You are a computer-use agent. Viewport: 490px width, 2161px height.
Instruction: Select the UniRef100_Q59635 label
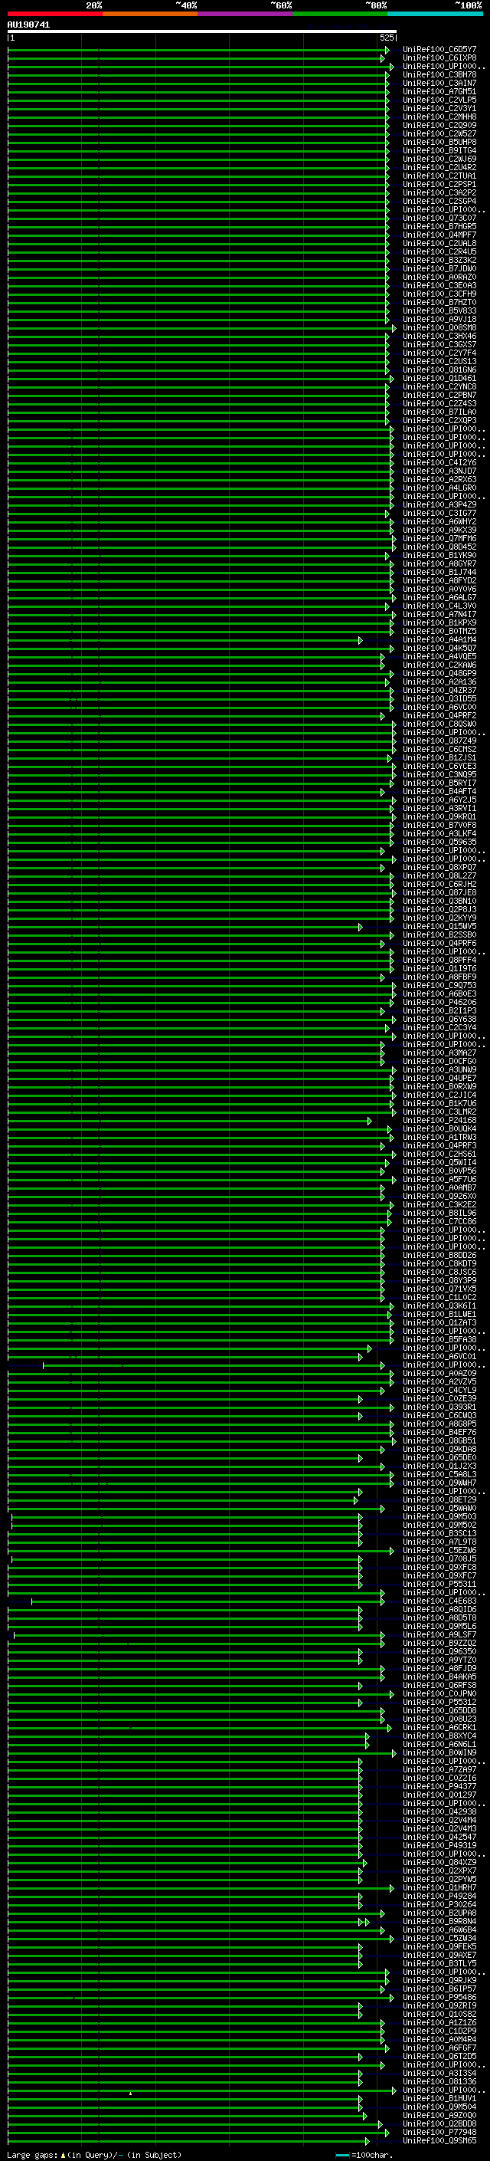point(439,842)
